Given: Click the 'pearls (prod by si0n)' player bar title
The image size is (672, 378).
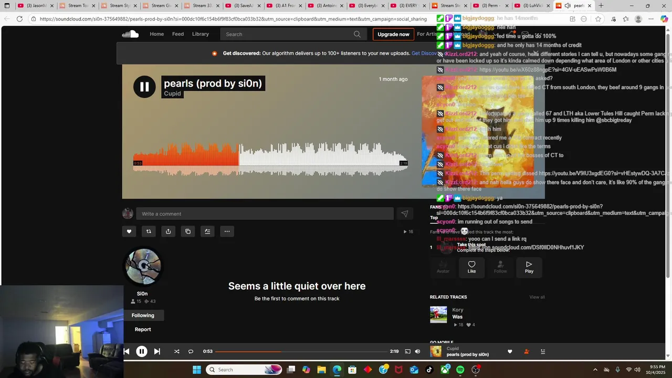Looking at the screenshot, I should click(x=468, y=354).
